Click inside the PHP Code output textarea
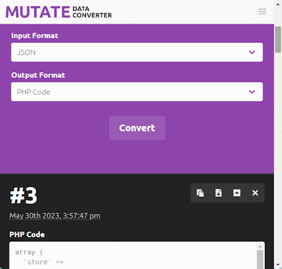This screenshot has width=282, height=269. click(x=133, y=255)
